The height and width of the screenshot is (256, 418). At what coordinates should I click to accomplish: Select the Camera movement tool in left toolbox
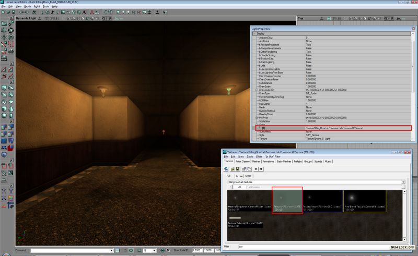(4, 23)
